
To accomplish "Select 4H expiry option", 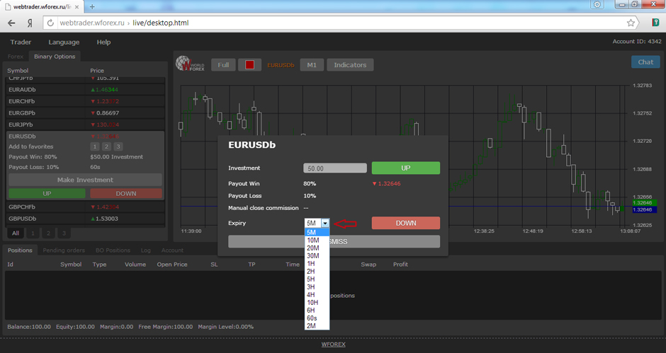I will click(x=317, y=294).
